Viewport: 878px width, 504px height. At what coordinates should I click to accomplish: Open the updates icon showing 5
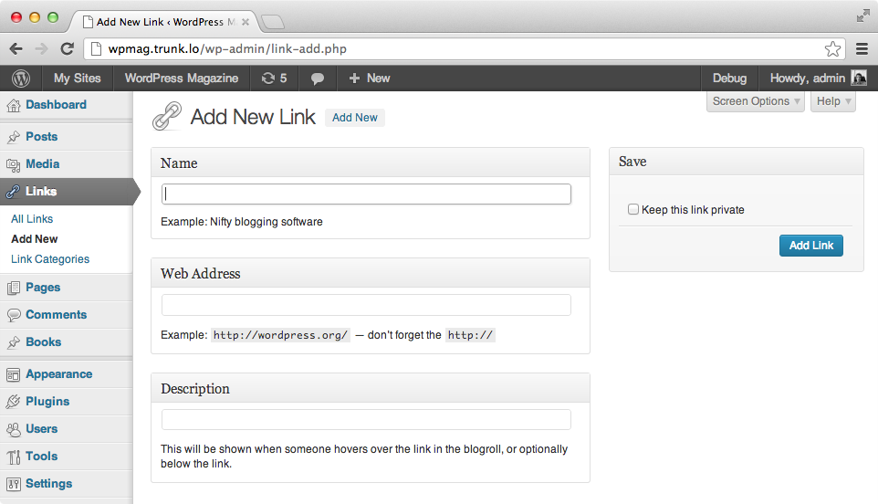(x=274, y=79)
